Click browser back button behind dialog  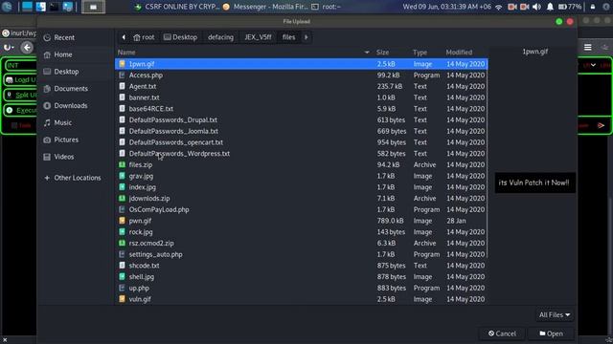(27, 48)
